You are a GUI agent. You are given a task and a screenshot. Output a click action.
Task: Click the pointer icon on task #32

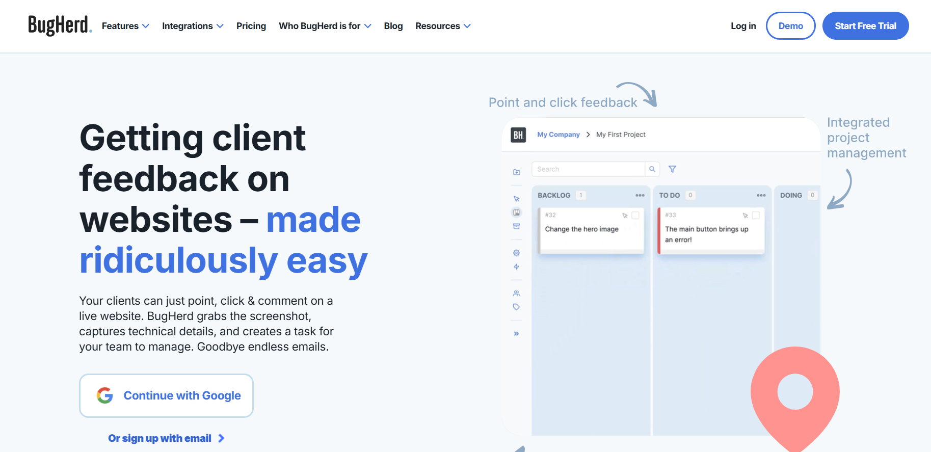click(x=625, y=216)
